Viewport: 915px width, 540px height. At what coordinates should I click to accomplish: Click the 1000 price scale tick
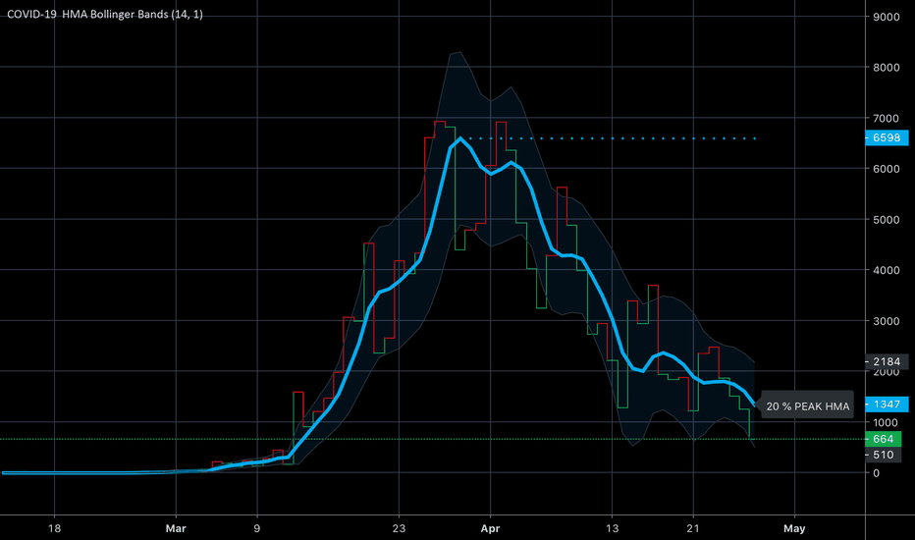point(886,422)
